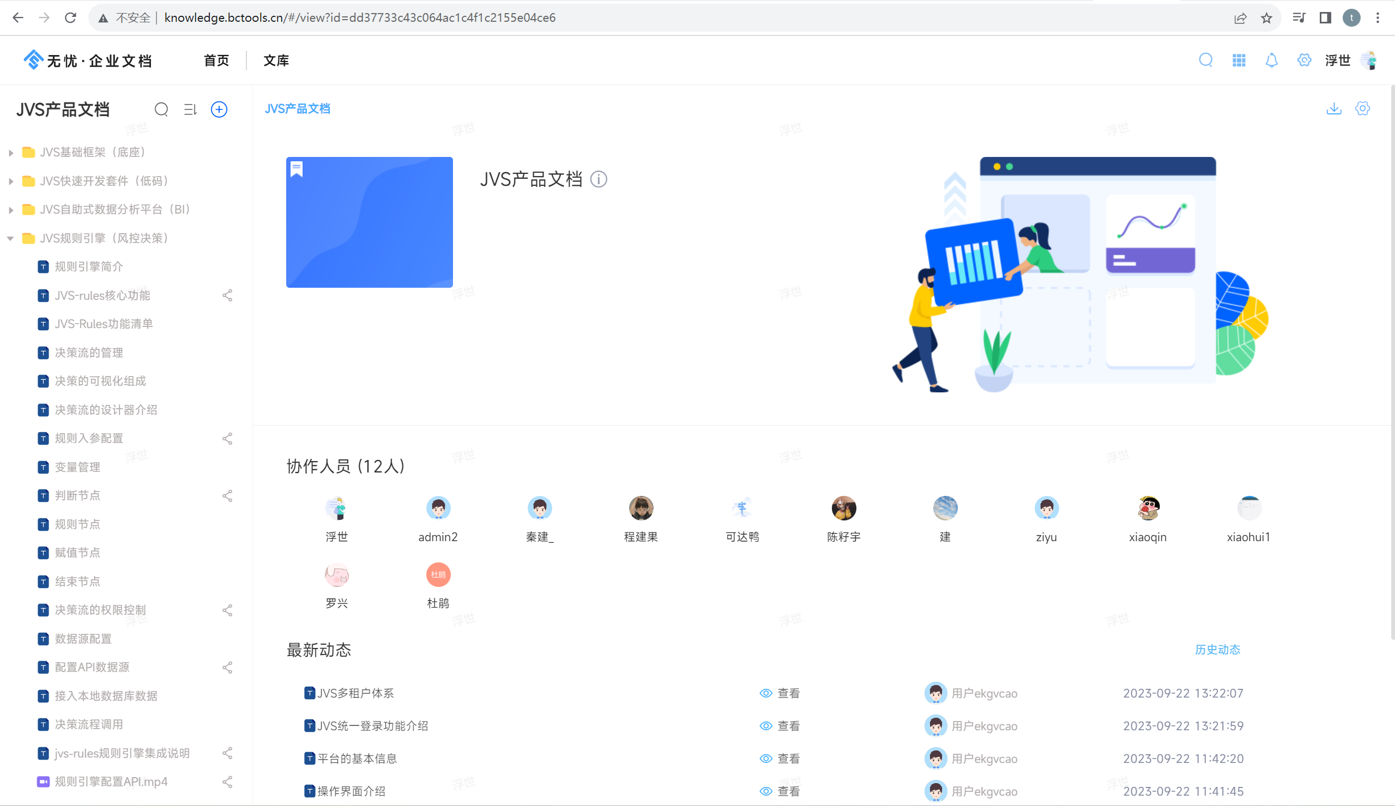
Task: Click the eye icon next to 平台的基本信息
Action: (x=765, y=759)
